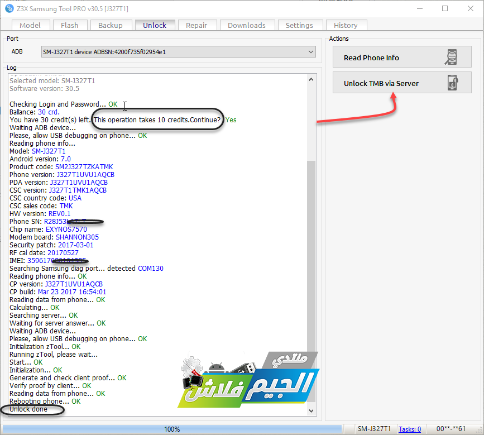Click 'Waiting for server answer... OK' line
Image resolution: width=484 pixels, height=435 pixels.
(57, 323)
